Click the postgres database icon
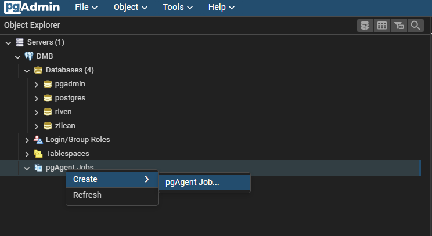Viewport: 432px width, 236px height. coord(48,98)
